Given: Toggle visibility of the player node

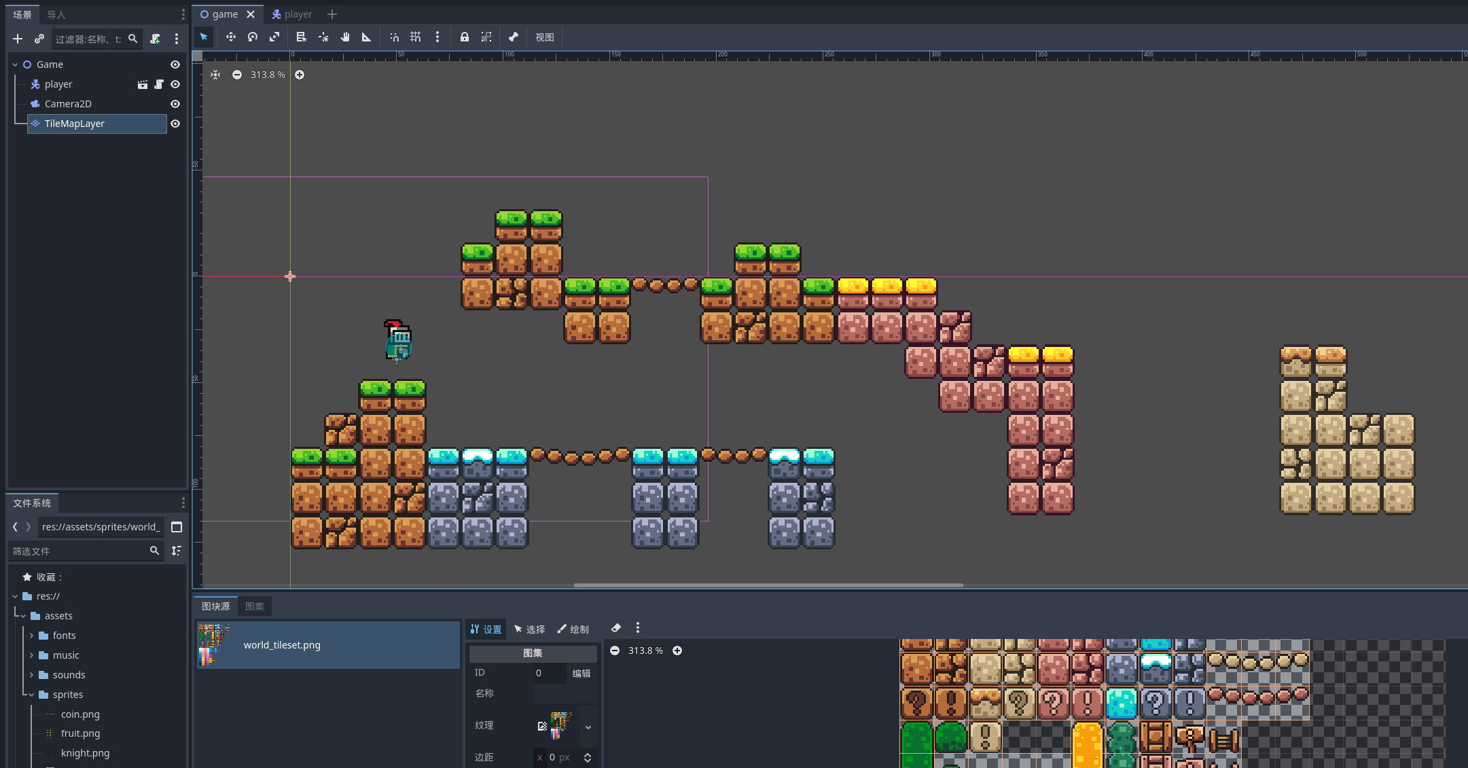Looking at the screenshot, I should [175, 84].
